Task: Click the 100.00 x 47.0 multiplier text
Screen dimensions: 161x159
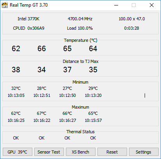Action: (x=132, y=19)
